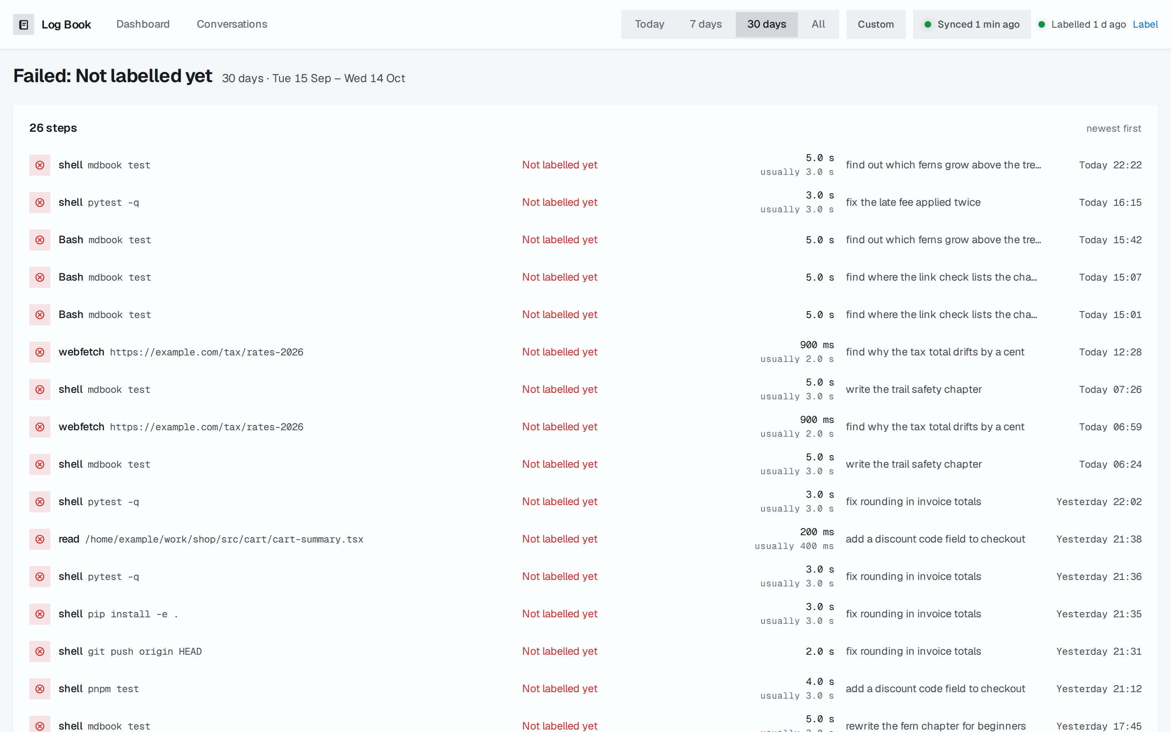
Task: Click failed icon on shell row at 06:24
Action: [40, 464]
